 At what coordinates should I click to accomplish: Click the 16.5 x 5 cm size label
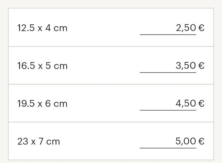[x=42, y=66]
